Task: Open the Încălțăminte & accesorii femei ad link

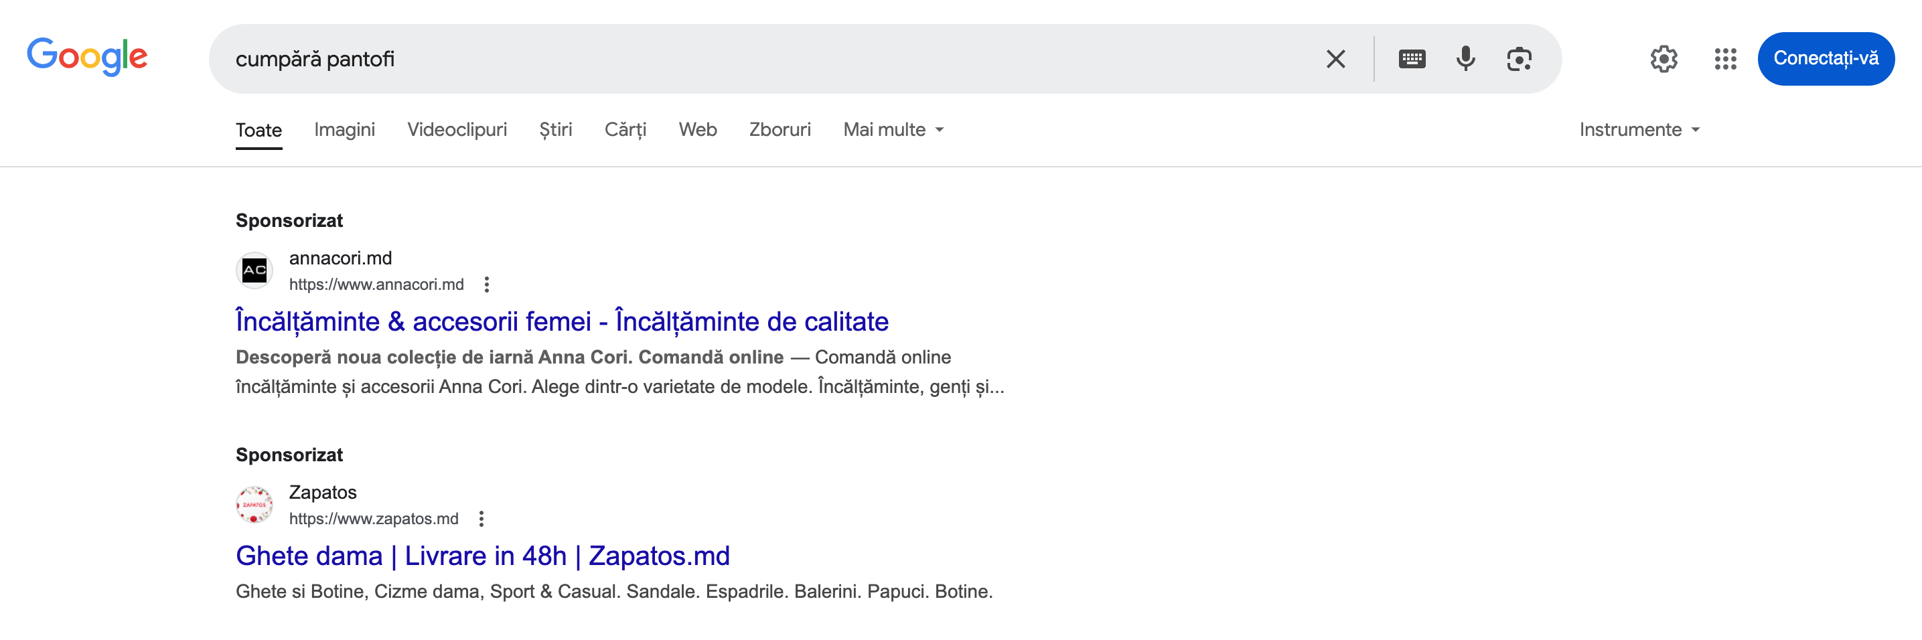Action: pyautogui.click(x=562, y=321)
